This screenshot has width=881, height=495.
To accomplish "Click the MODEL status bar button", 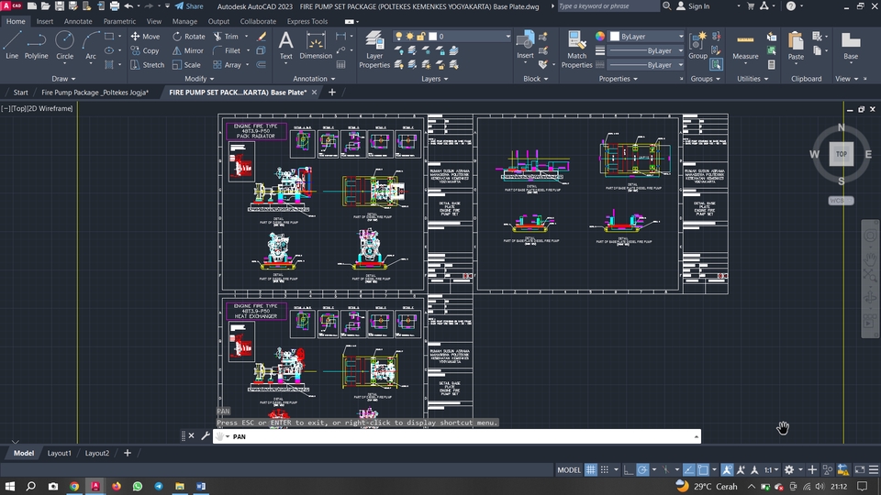I will [569, 469].
